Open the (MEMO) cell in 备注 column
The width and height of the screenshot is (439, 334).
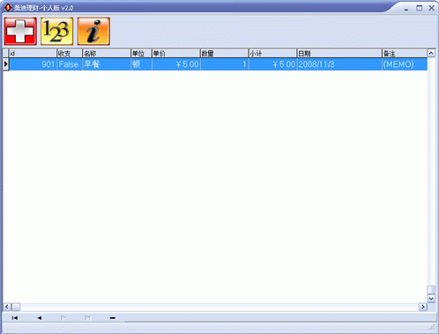pyautogui.click(x=405, y=64)
